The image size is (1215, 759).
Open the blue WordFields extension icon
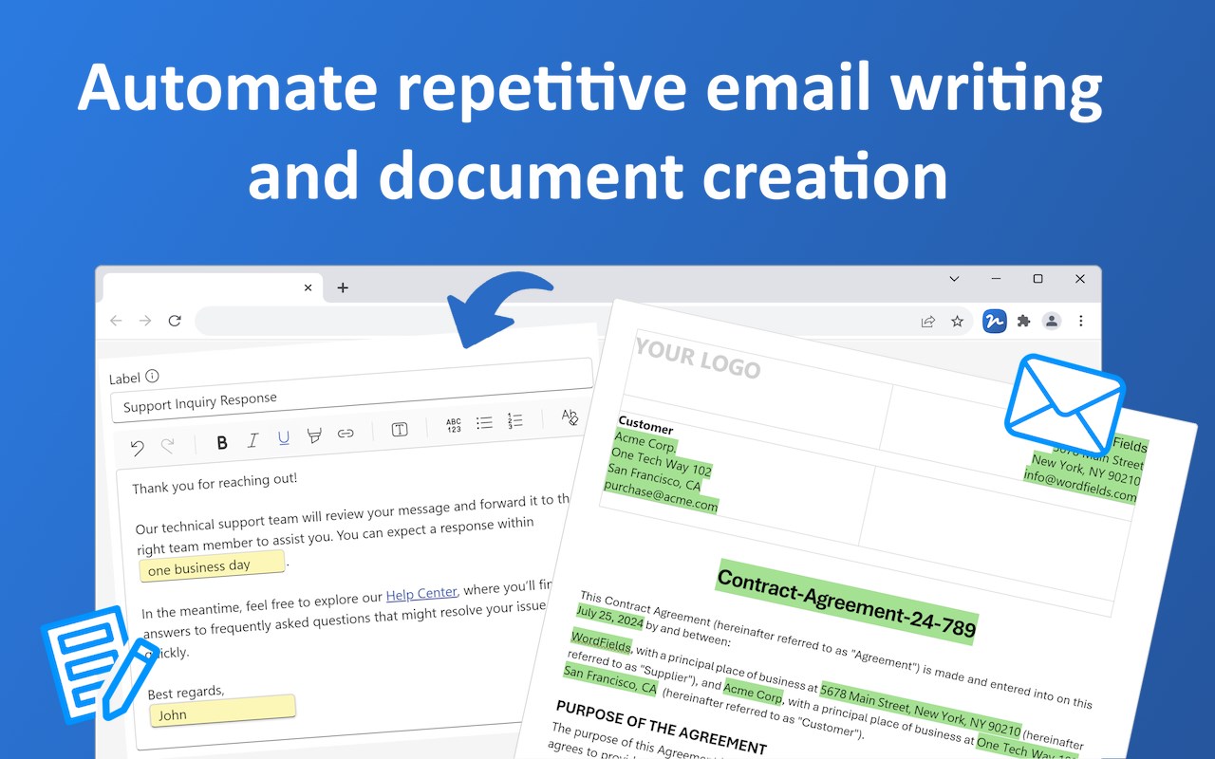[x=994, y=322]
